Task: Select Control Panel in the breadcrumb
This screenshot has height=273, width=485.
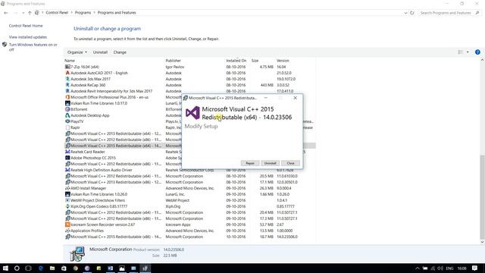Action: pyautogui.click(x=57, y=13)
